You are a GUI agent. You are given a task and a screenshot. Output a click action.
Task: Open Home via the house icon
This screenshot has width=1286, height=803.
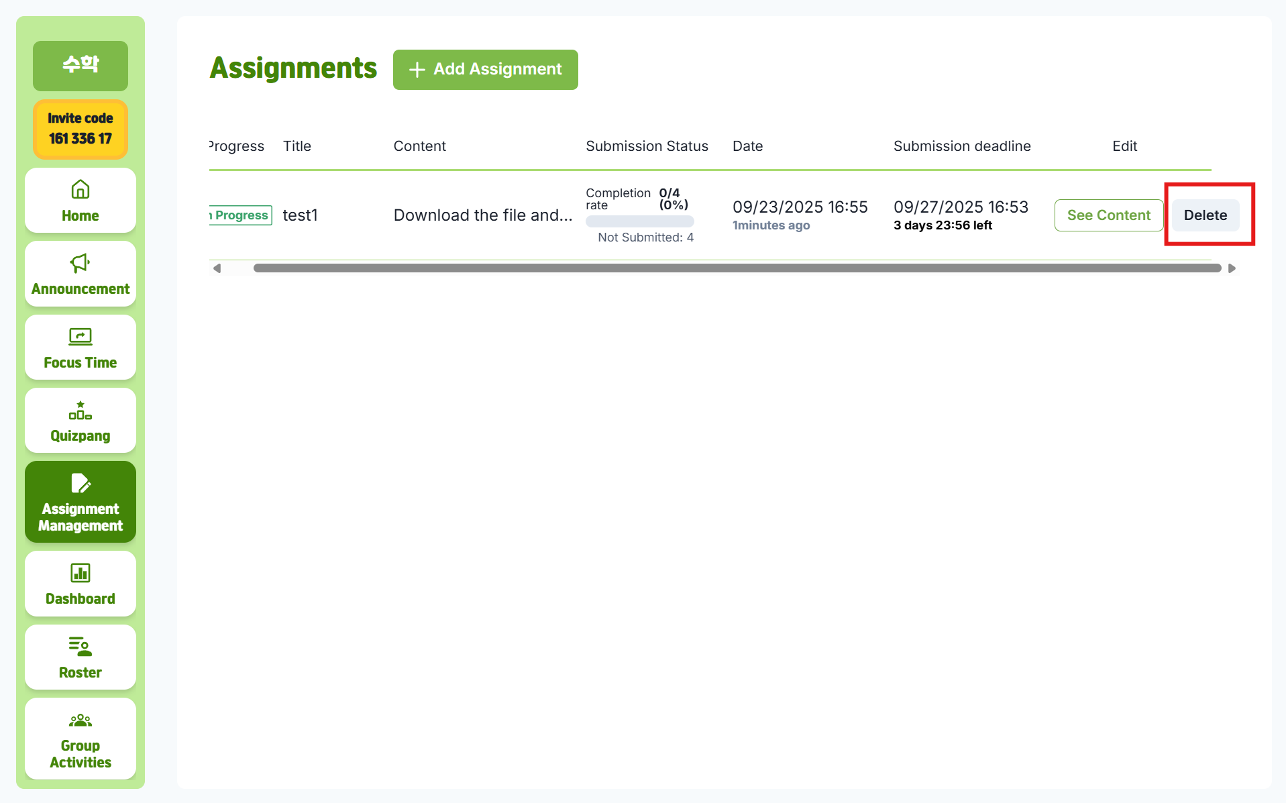[x=81, y=190]
